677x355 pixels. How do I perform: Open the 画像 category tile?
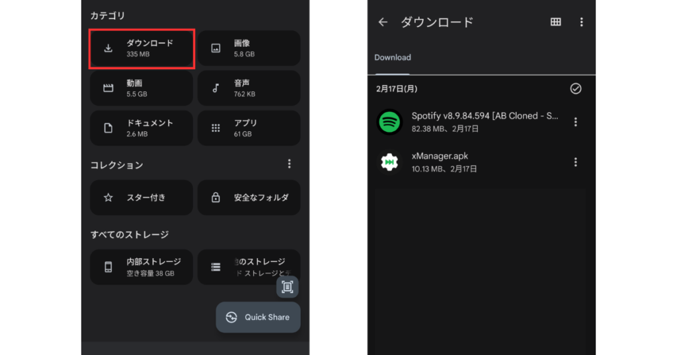pyautogui.click(x=249, y=48)
